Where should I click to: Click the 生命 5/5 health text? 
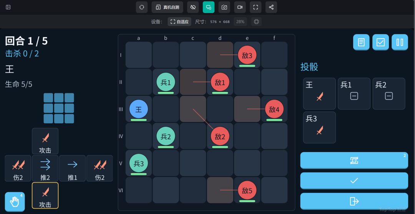point(18,84)
